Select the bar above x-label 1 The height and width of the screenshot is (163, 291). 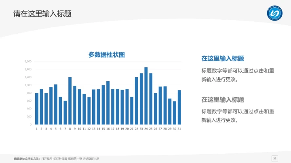tap(37, 109)
